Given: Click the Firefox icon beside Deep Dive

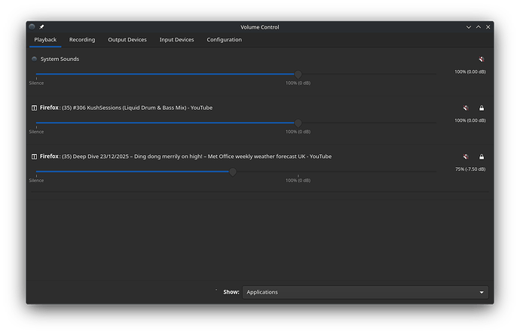Looking at the screenshot, I should (34, 157).
